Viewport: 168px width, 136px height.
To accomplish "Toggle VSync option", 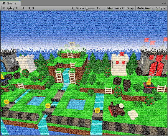I will 161,8.
